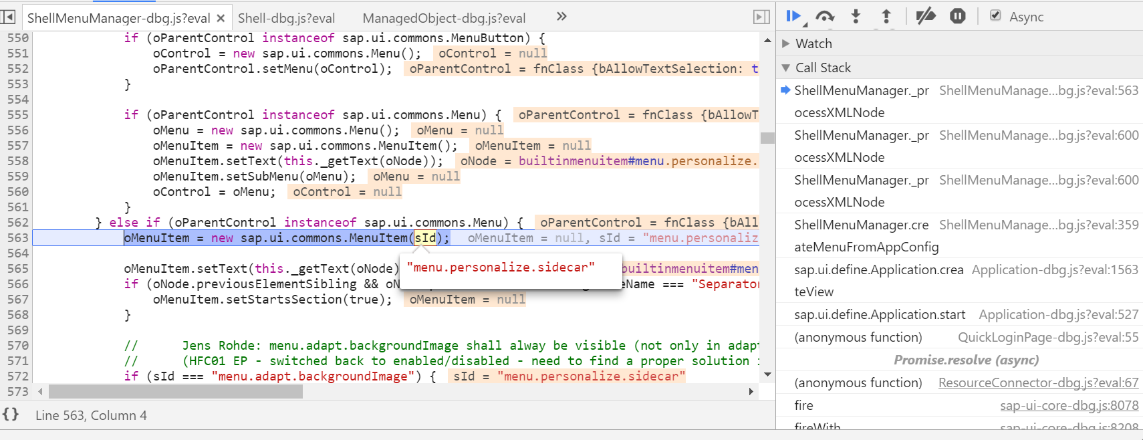This screenshot has width=1143, height=440.
Task: Close the ShellMenuManager-dbg.js tab
Action: 221,18
